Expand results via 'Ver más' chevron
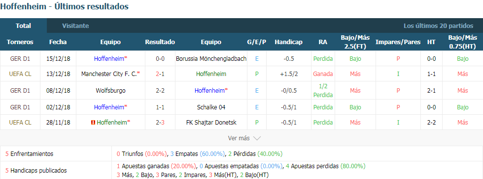 (257, 138)
